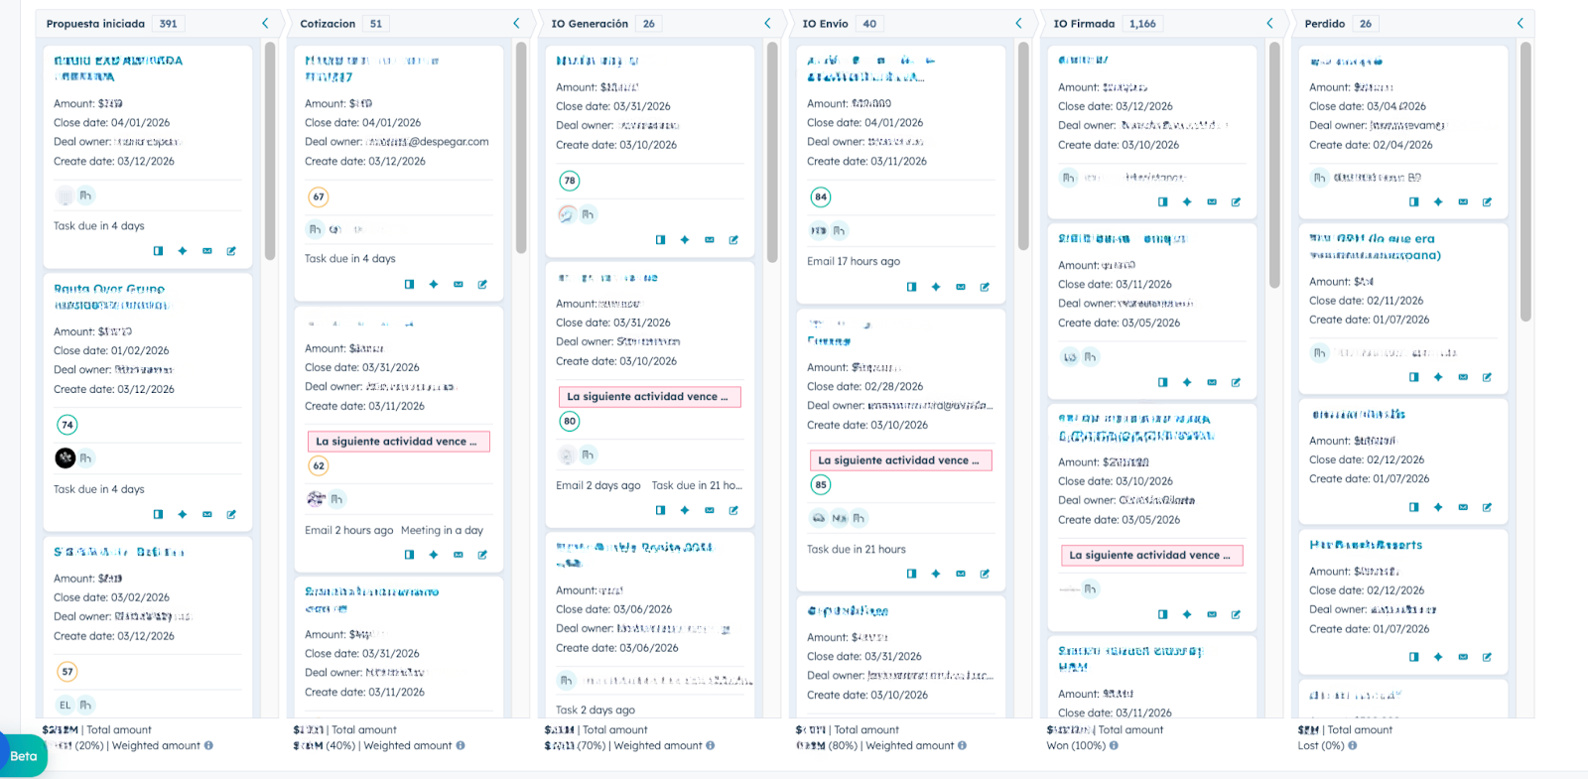This screenshot has width=1588, height=779.
Task: Collapse the IO Envio column
Action: click(1018, 23)
